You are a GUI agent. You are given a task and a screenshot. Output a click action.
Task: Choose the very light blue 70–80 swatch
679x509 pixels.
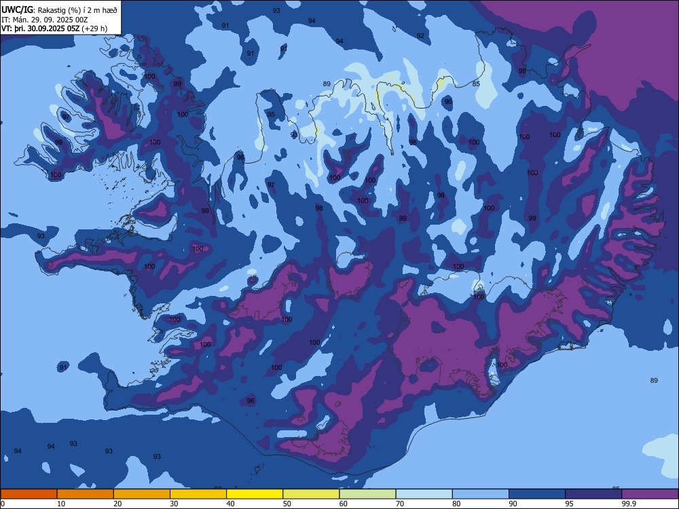point(424,494)
